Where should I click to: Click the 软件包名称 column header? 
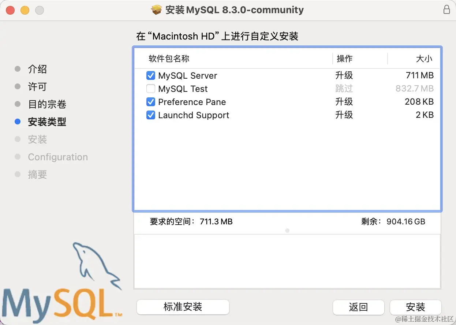[169, 59]
